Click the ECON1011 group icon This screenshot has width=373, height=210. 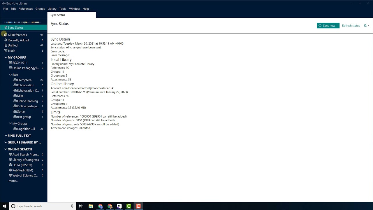point(10,63)
